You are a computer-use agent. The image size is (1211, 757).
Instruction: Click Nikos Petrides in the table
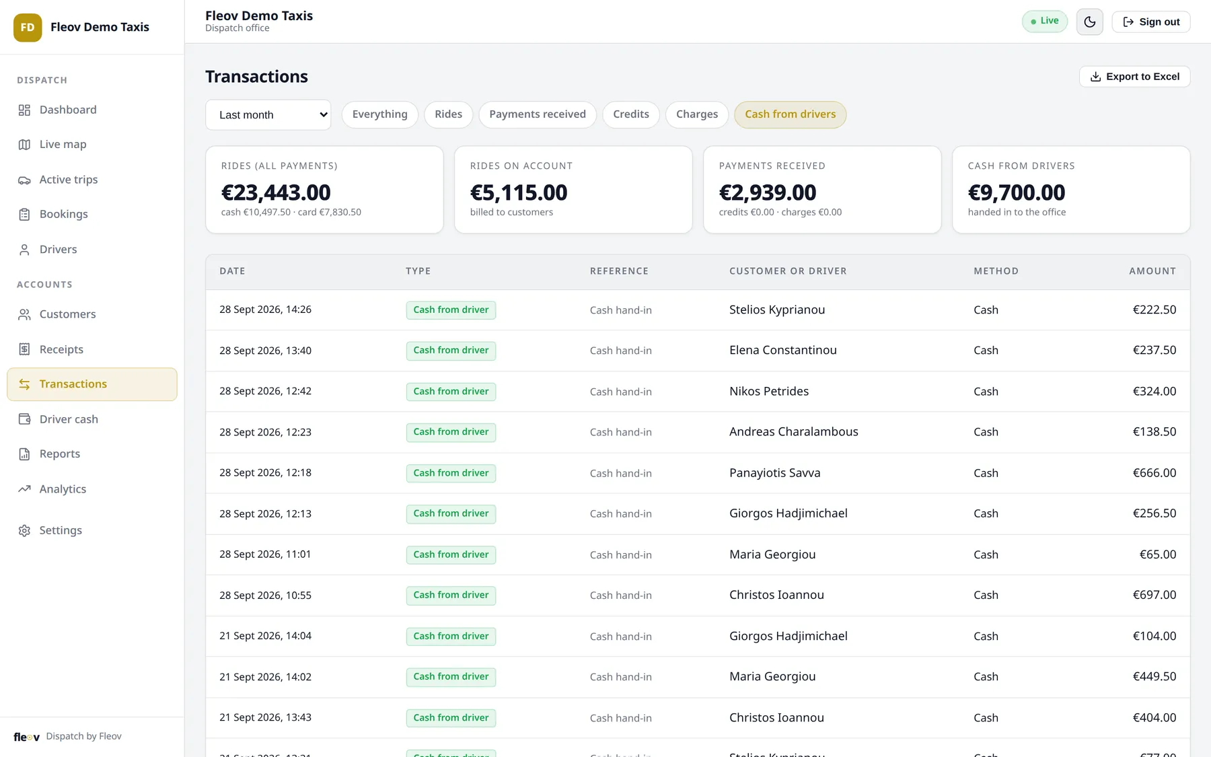[x=769, y=392]
